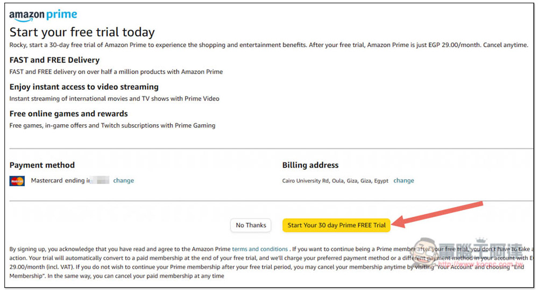Image resolution: width=538 pixels, height=291 pixels.
Task: Click the 'Mastercard ending in' text
Action: (x=60, y=181)
